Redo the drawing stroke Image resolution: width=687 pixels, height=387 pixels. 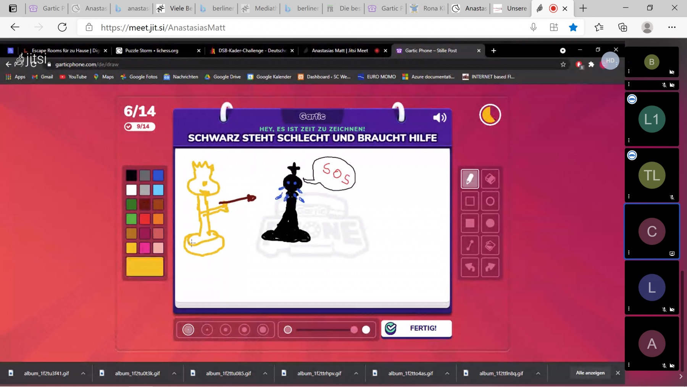[x=490, y=267]
